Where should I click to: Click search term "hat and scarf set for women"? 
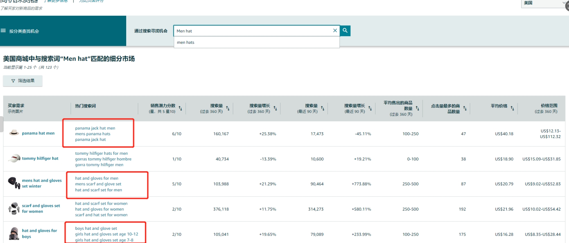click(x=101, y=204)
